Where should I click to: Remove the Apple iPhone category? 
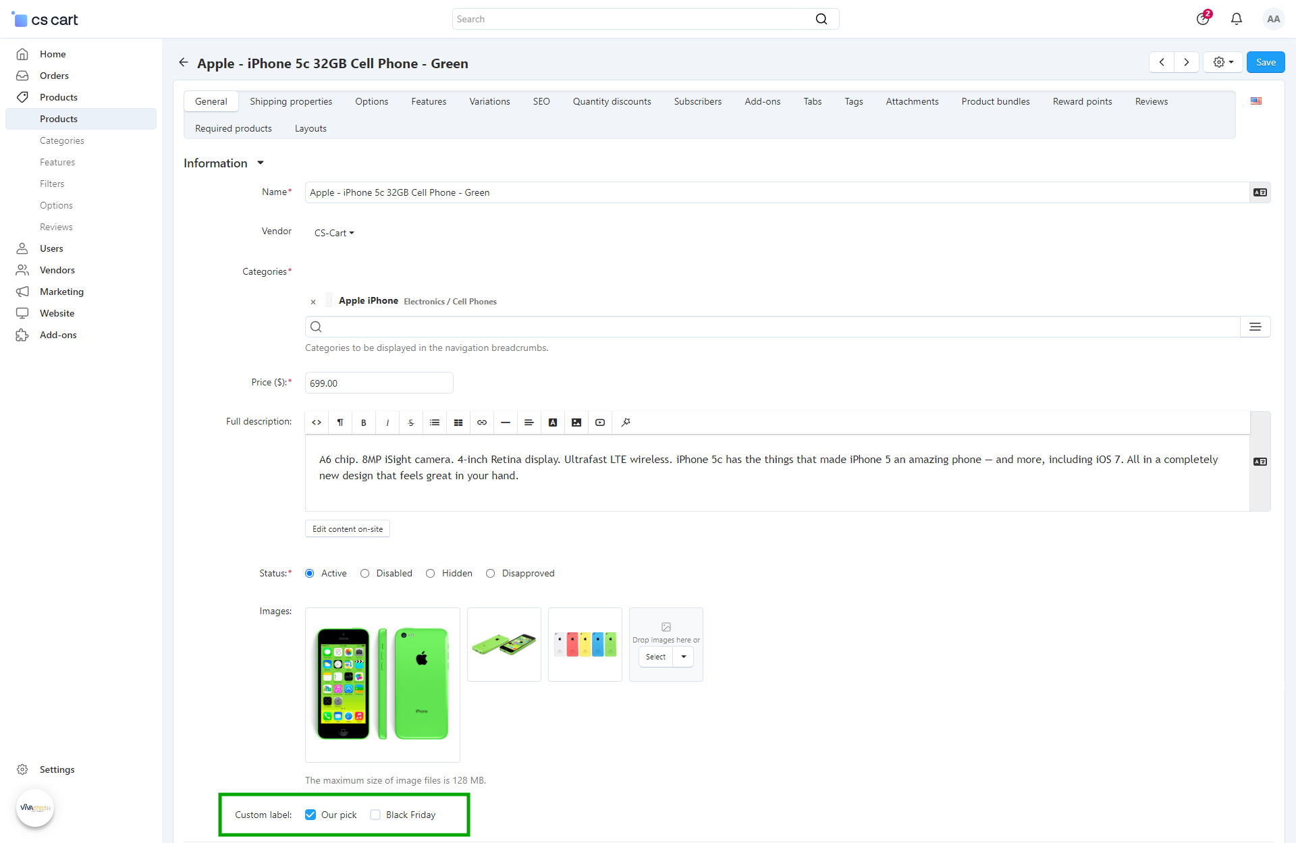[x=313, y=302]
